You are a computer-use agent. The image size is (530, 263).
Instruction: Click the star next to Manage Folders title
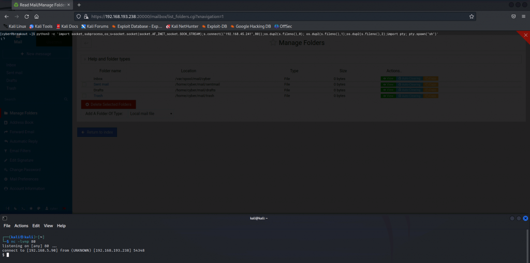point(273,43)
